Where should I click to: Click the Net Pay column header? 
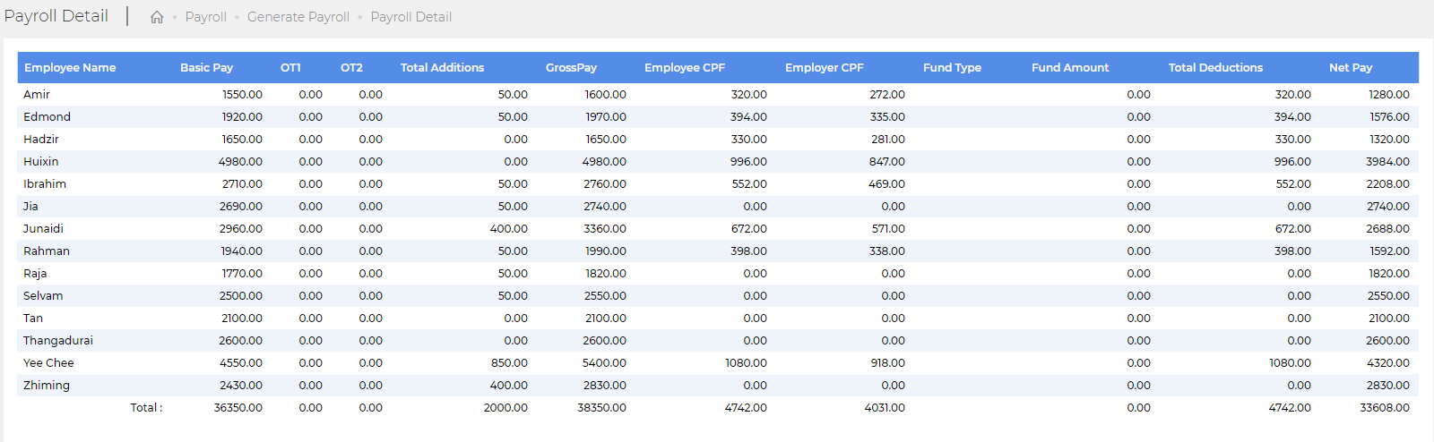(x=1351, y=67)
